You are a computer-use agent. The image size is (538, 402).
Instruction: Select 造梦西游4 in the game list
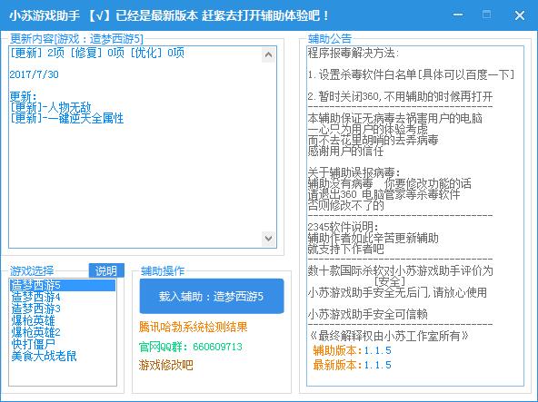point(35,297)
